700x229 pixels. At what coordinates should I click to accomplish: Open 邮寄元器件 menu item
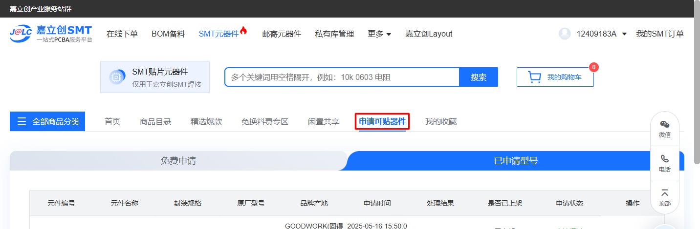click(x=282, y=34)
